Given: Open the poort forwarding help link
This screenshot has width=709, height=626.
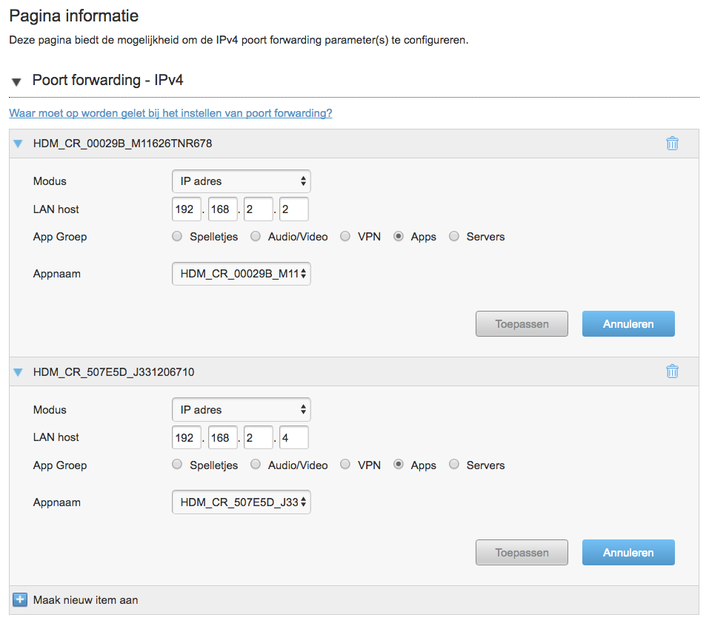Looking at the screenshot, I should [170, 113].
